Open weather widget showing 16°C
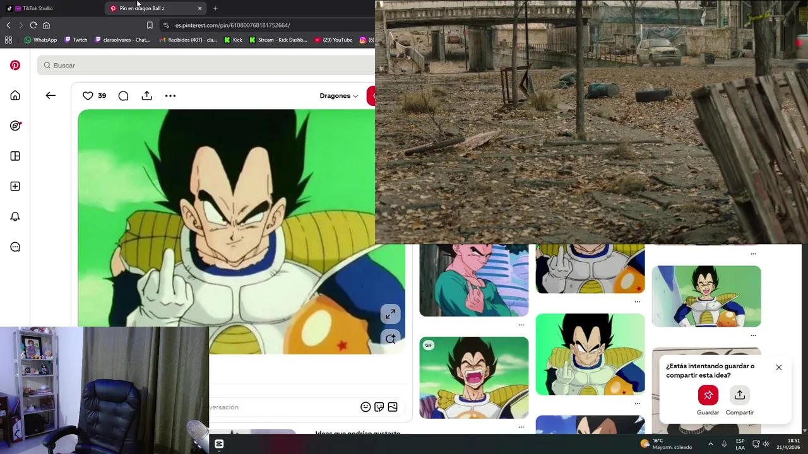808x454 pixels. (666, 444)
